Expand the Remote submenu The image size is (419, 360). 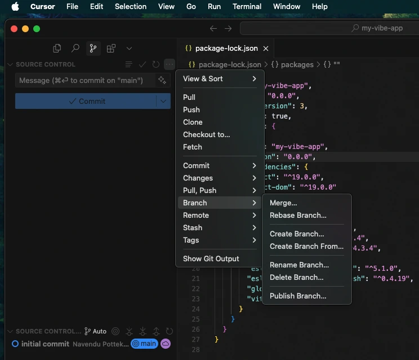[220, 215]
